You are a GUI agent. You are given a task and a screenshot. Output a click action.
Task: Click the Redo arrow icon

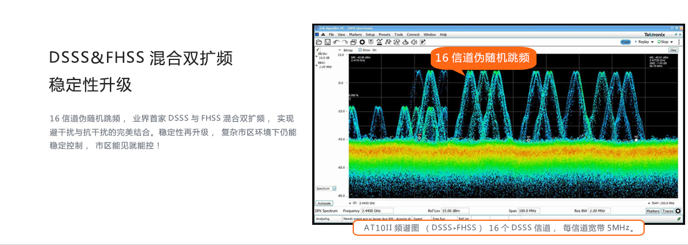345,42
